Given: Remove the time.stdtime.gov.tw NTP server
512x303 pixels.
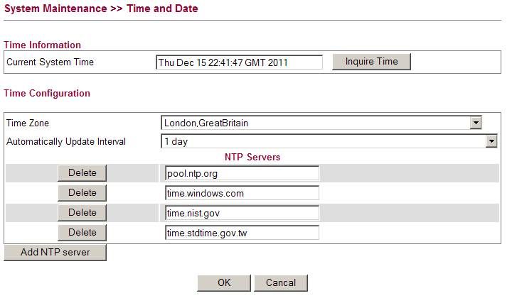Looking at the screenshot, I should [82, 233].
